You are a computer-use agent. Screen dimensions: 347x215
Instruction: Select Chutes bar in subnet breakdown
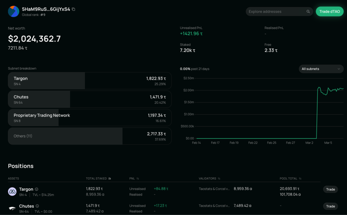tap(90, 99)
